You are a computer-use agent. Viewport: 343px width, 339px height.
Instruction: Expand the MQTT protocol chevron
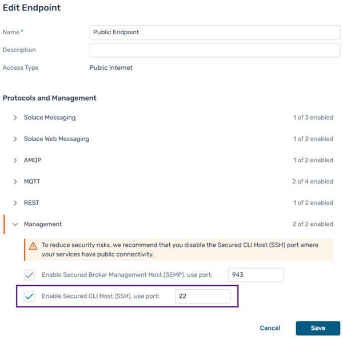15,182
